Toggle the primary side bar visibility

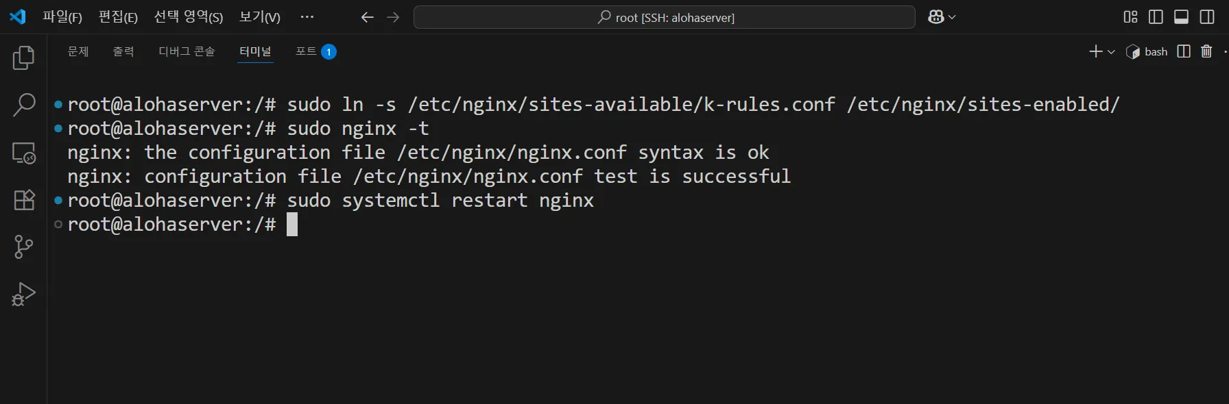coord(1156,17)
